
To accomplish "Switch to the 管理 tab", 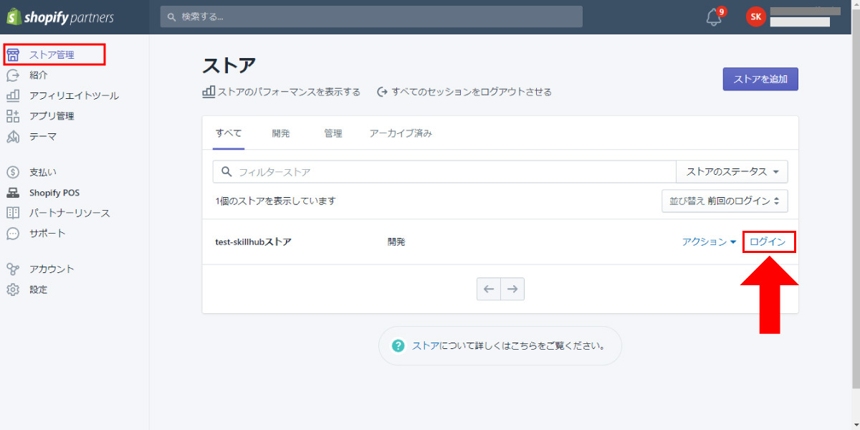I will 333,133.
